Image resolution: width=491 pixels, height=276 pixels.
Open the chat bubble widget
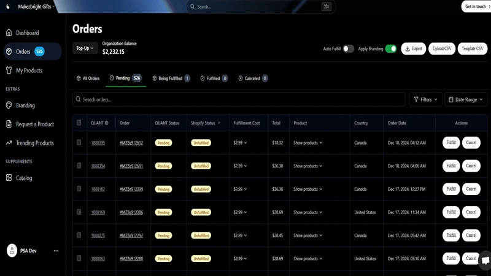coord(485,260)
